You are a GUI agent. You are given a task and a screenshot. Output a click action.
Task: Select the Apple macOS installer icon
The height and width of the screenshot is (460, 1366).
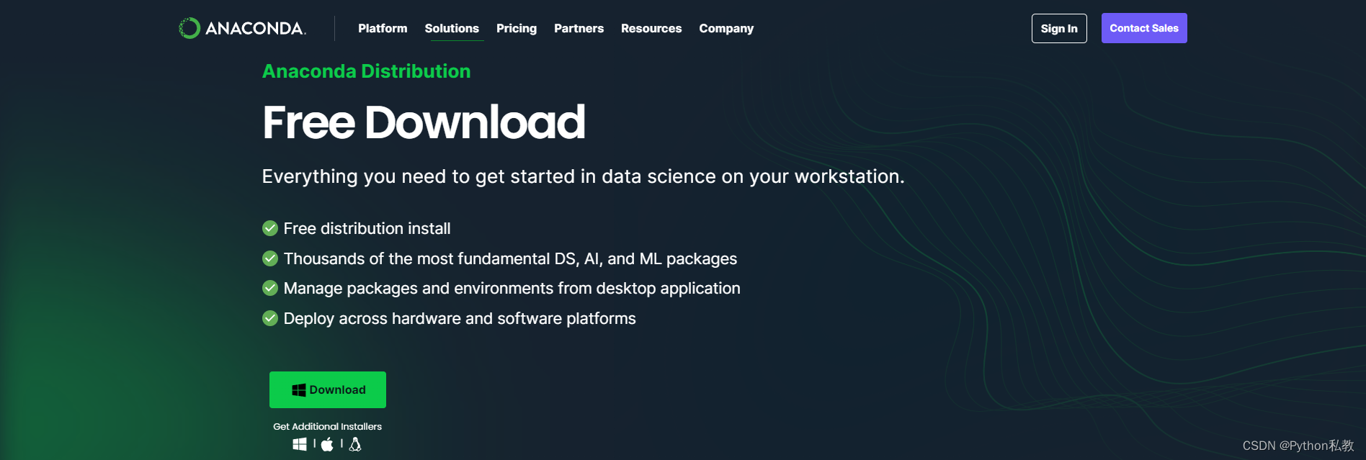click(x=327, y=444)
